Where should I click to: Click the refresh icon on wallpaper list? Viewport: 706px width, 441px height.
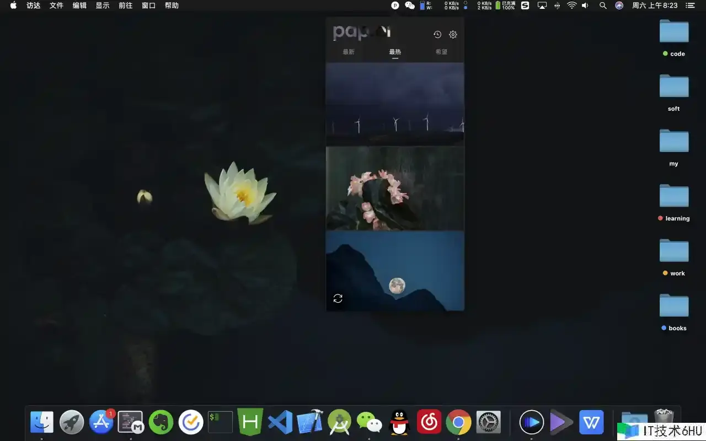click(x=338, y=298)
